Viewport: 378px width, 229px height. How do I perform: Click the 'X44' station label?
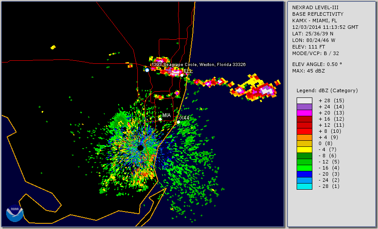point(185,118)
